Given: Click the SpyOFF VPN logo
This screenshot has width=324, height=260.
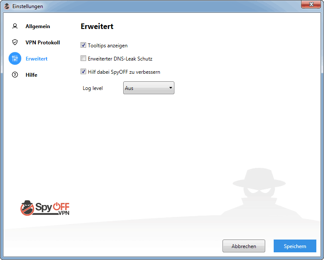Looking at the screenshot, I should point(45,208).
